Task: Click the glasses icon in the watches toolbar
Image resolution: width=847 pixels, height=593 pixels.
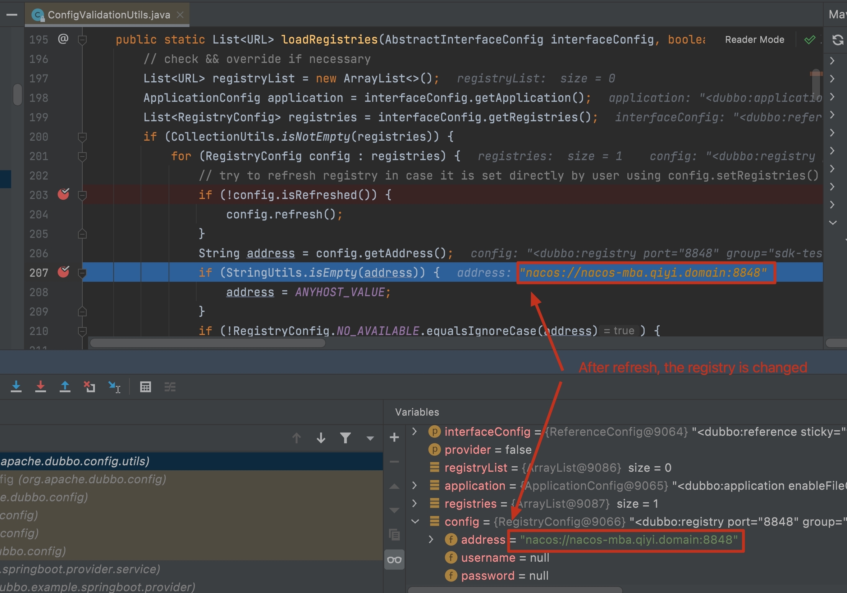Action: tap(394, 560)
